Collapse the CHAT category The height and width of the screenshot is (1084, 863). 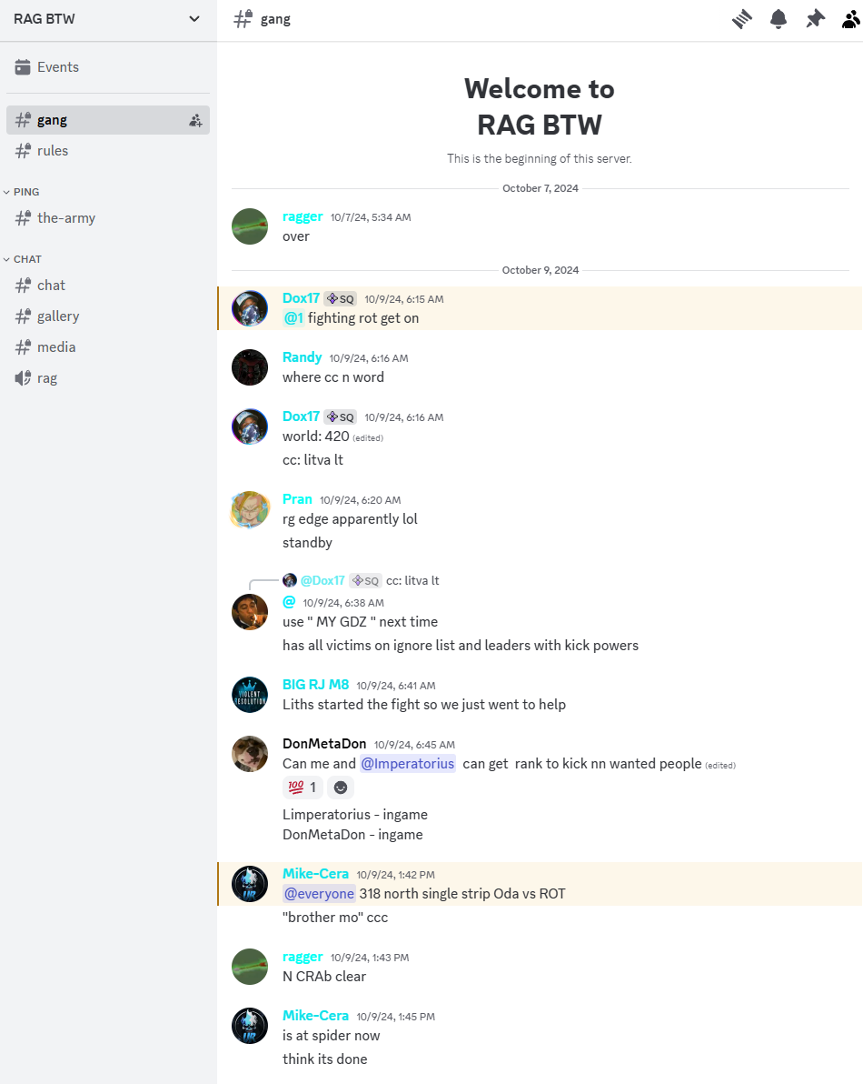click(23, 259)
